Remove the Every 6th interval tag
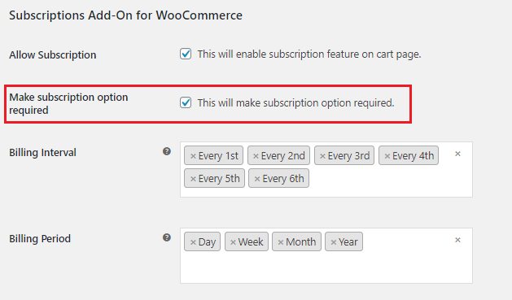 (x=257, y=179)
